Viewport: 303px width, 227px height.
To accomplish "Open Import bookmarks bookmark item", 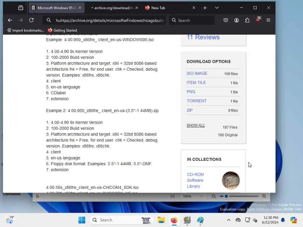I will tap(25, 30).
